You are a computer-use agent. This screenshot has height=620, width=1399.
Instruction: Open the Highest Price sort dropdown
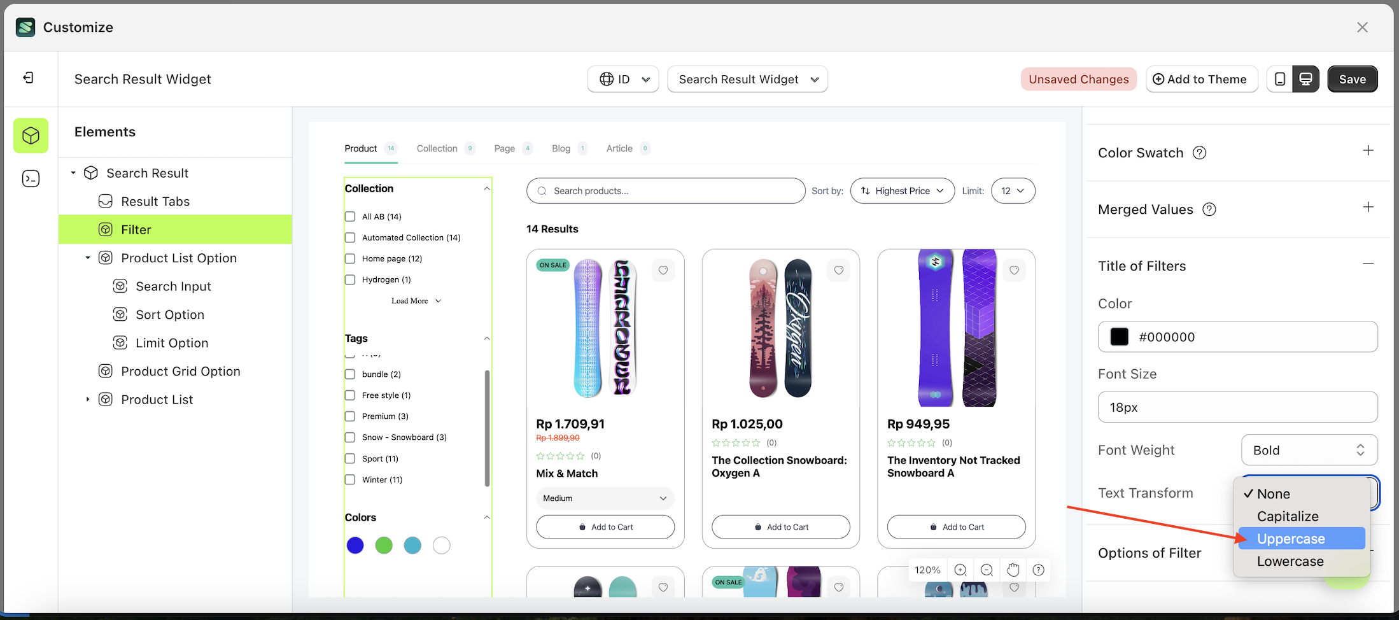[x=902, y=190]
